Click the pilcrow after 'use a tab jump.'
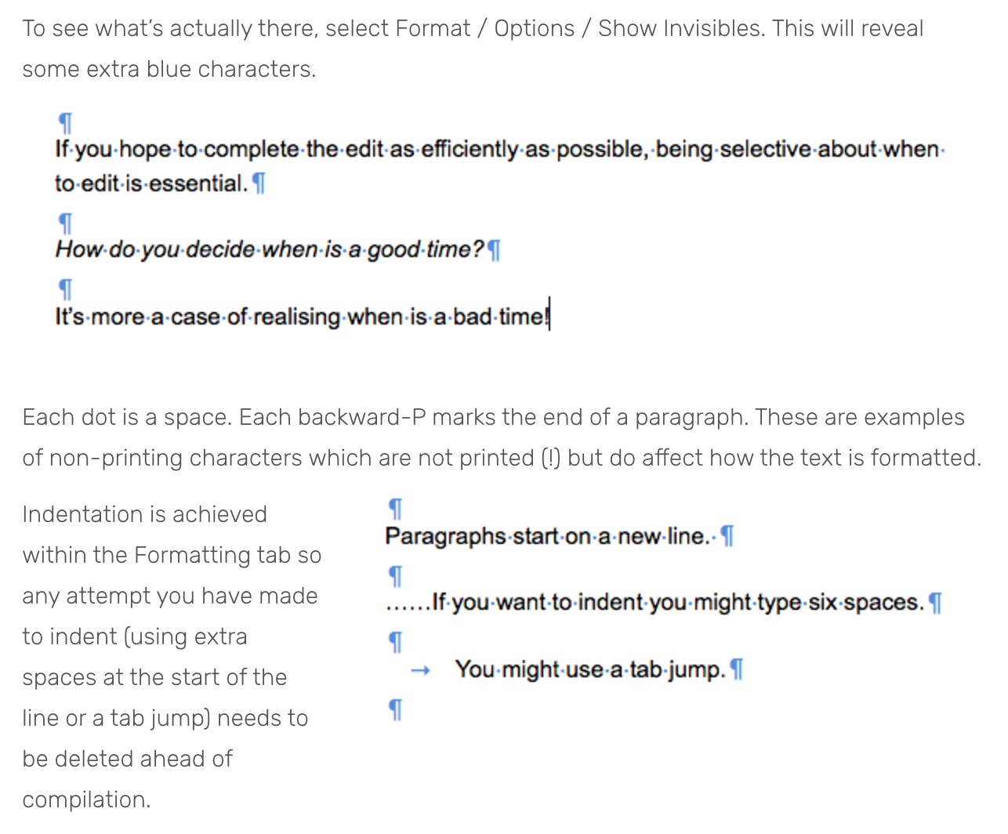The width and height of the screenshot is (1008, 834). click(736, 669)
